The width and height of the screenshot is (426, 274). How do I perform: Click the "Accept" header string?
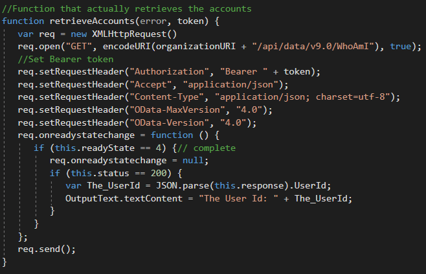pyautogui.click(x=150, y=85)
